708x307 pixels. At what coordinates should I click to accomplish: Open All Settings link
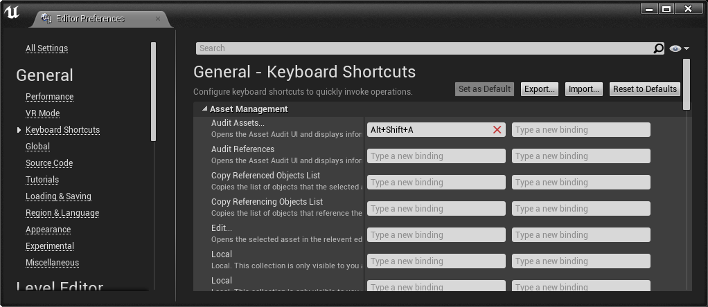[46, 48]
